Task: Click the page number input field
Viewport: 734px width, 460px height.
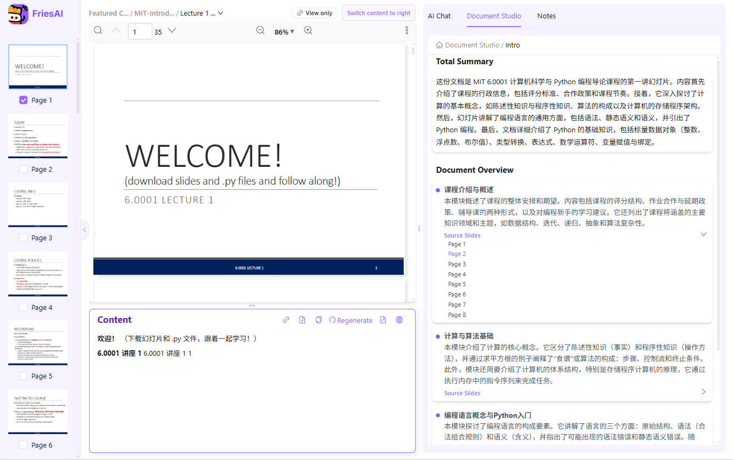Action: click(140, 31)
